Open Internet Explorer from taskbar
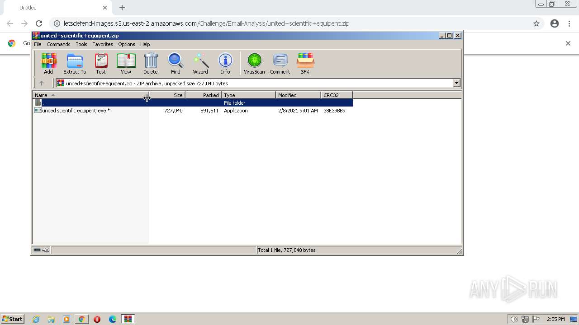Viewport: 579px width, 325px height. [x=36, y=319]
